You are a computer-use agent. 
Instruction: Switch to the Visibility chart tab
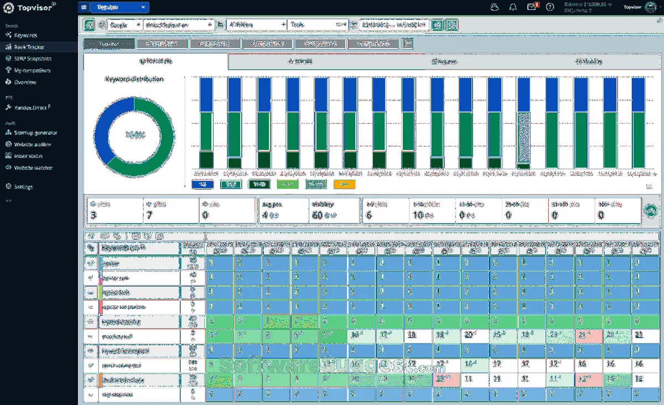click(x=588, y=61)
